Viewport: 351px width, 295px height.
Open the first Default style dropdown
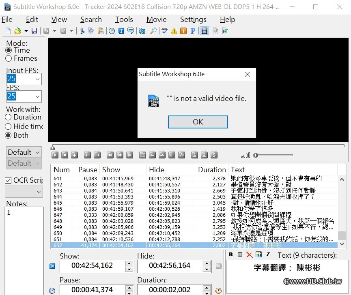(x=24, y=152)
